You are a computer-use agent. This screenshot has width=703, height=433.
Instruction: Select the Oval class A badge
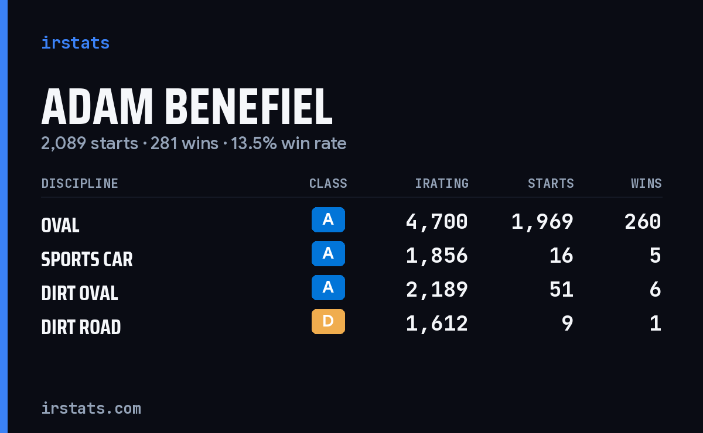click(328, 219)
